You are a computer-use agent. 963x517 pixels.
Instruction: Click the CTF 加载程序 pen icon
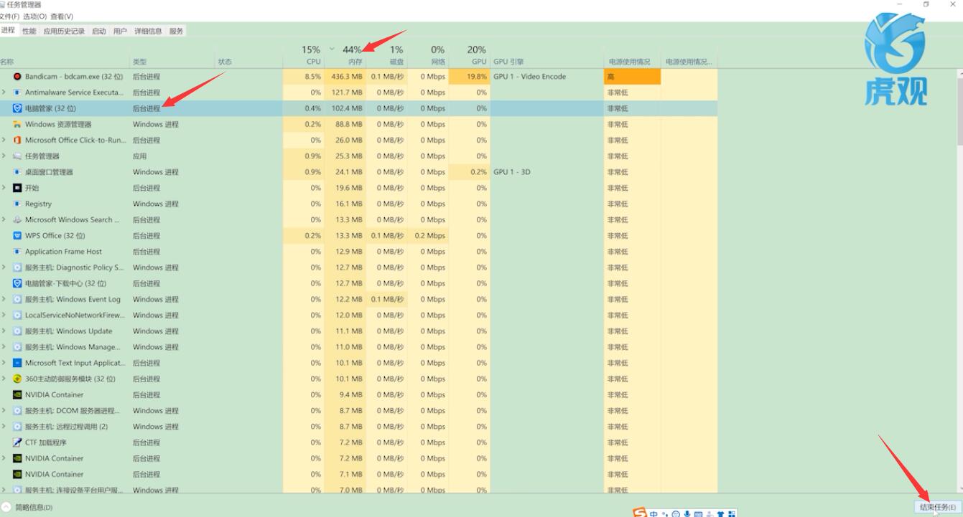point(17,442)
